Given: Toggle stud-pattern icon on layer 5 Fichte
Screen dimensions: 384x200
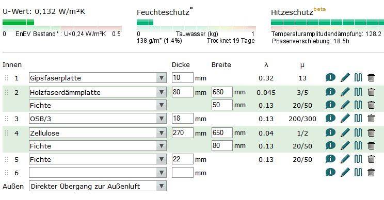Looking at the screenshot, I should (358, 159).
